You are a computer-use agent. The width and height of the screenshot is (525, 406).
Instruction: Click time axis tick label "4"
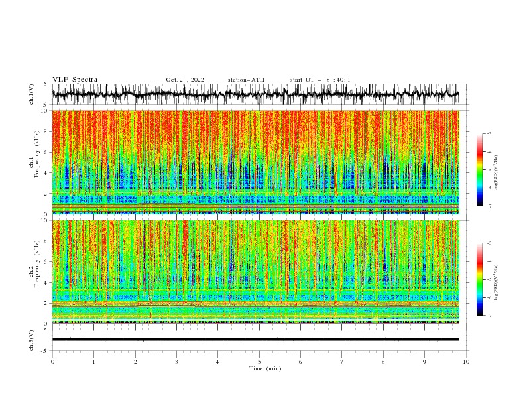(217, 362)
